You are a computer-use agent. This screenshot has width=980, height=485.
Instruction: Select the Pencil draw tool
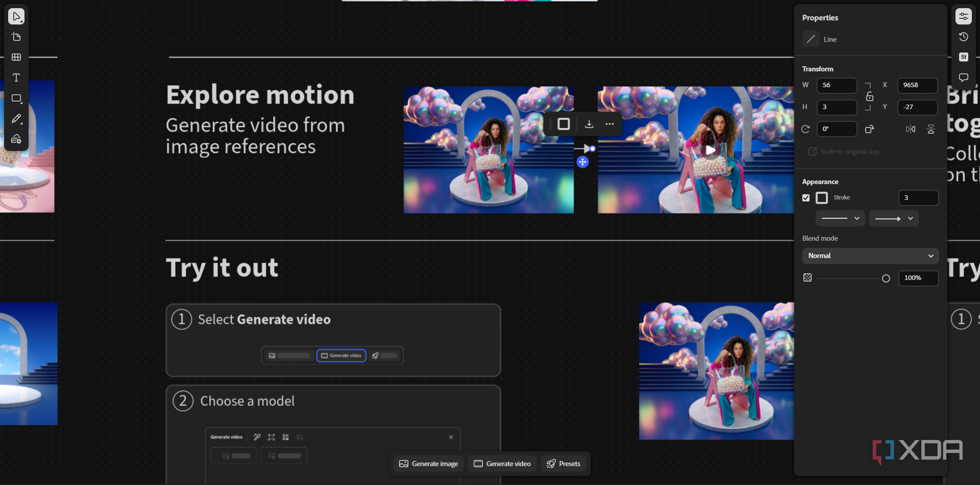pos(16,118)
